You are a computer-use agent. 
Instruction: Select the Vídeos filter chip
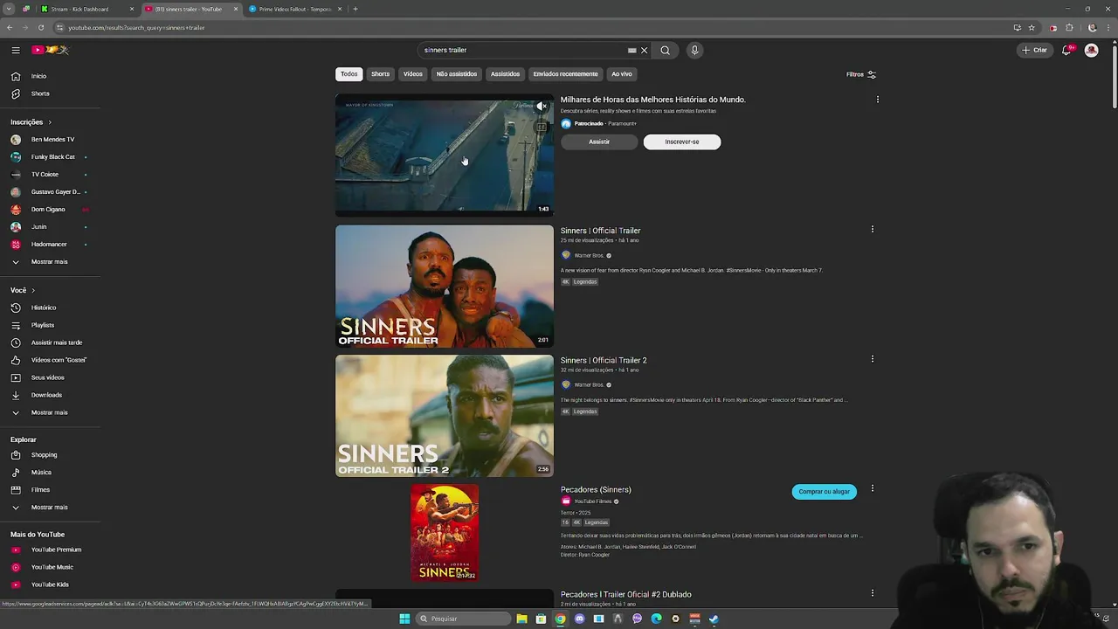coord(413,74)
